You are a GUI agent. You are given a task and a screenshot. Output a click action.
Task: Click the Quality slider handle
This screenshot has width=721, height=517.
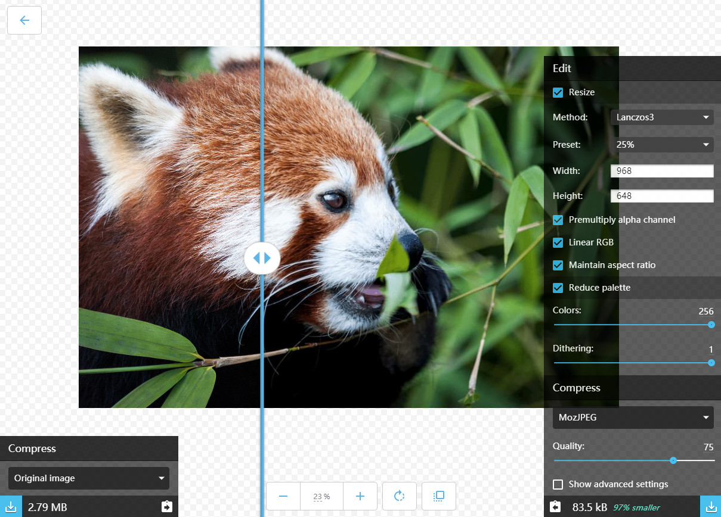pyautogui.click(x=673, y=460)
